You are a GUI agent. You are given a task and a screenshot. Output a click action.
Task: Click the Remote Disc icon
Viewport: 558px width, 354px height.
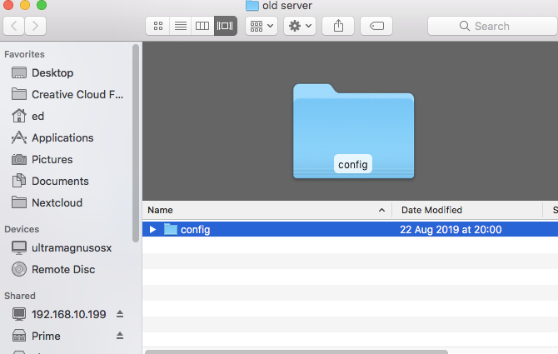(x=19, y=269)
